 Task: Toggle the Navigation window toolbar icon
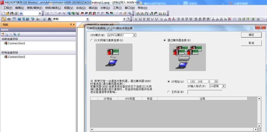[4, 19]
